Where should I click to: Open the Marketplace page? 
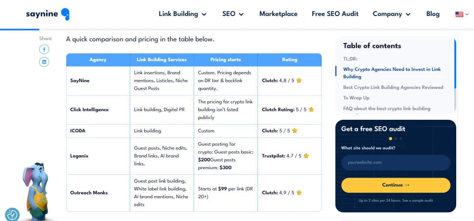click(x=278, y=14)
